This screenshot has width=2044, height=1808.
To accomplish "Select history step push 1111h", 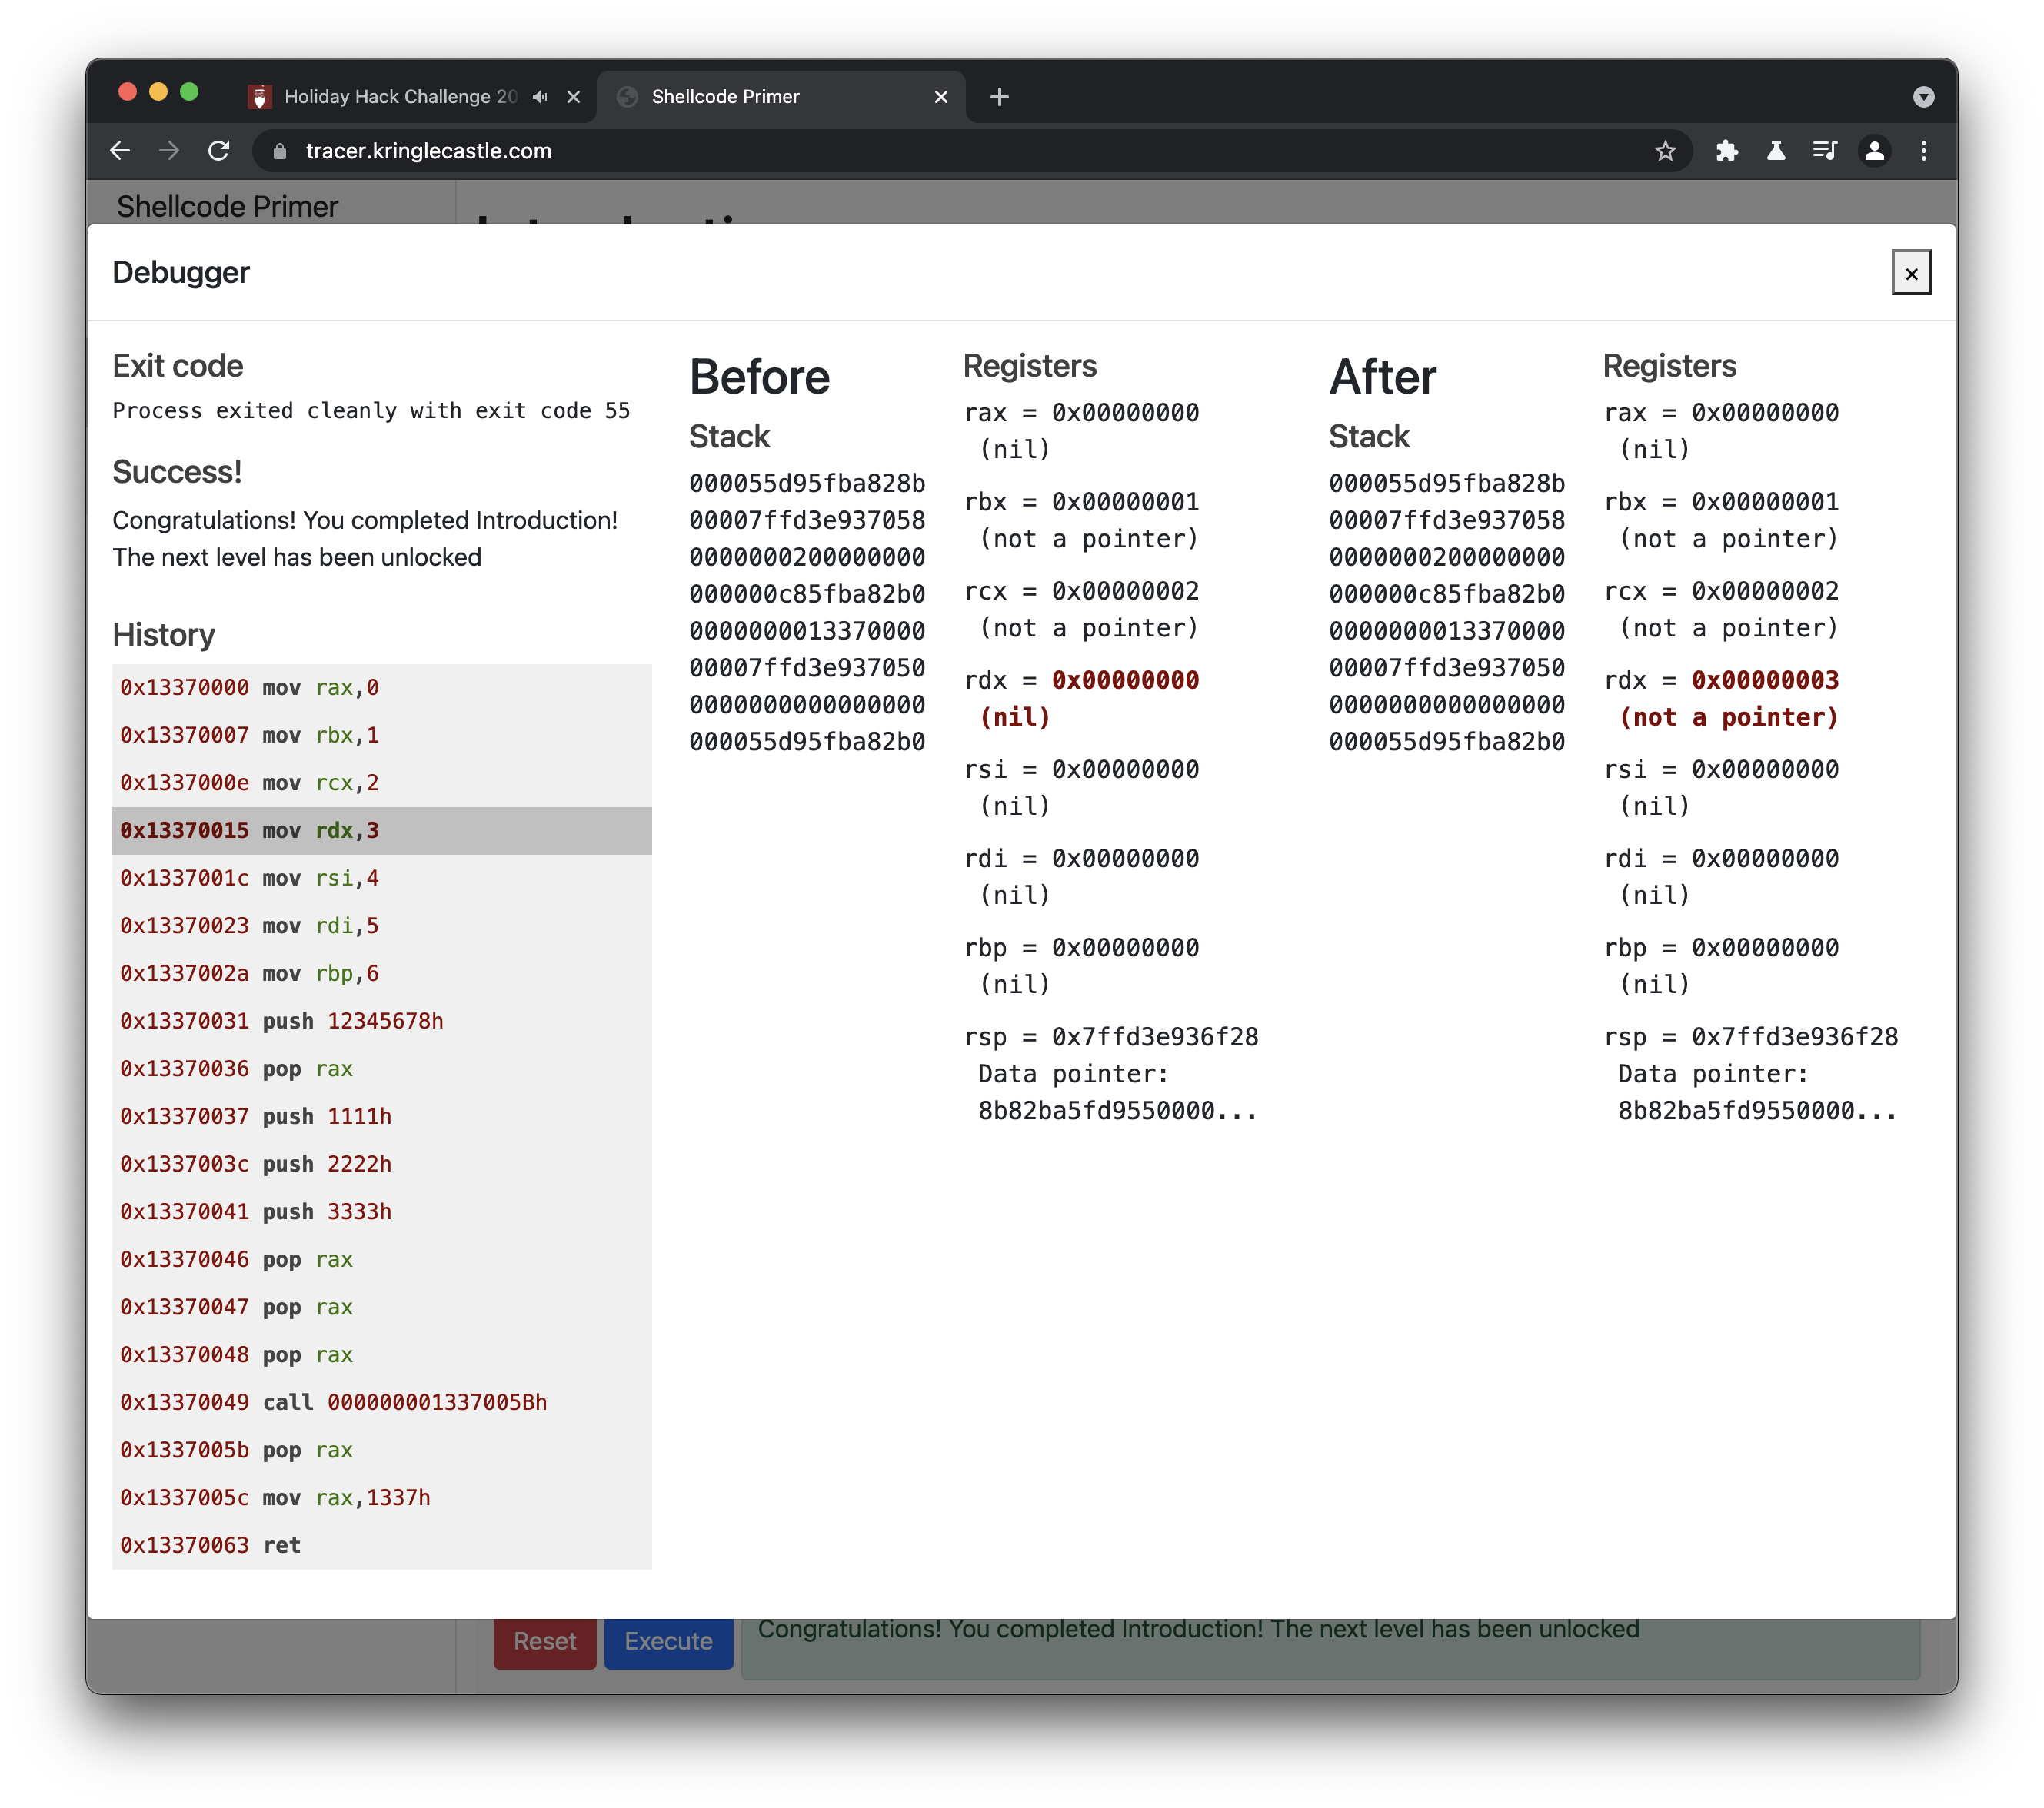I will 382,1116.
